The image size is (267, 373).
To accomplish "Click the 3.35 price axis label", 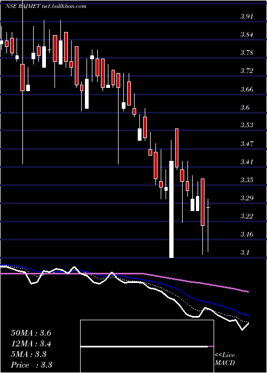I will (x=247, y=180).
